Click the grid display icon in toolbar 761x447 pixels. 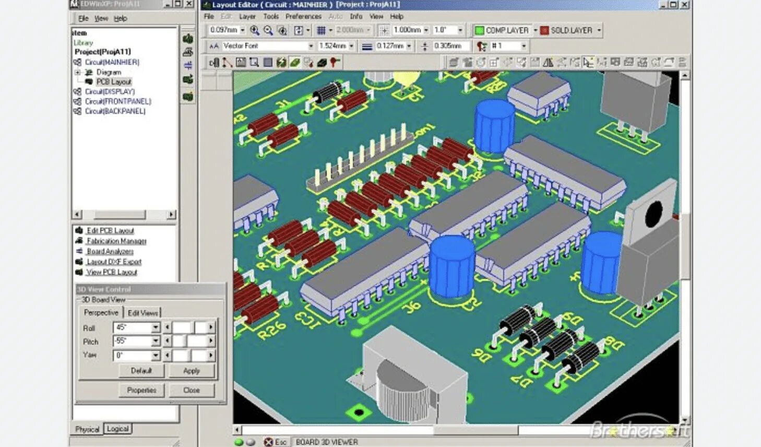point(322,30)
